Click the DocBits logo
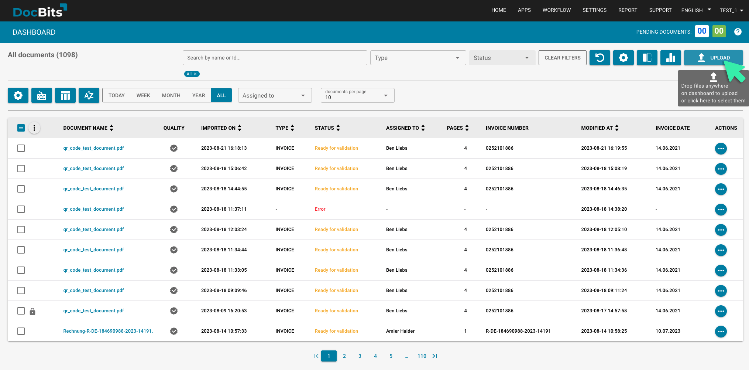749x370 pixels. 39,11
